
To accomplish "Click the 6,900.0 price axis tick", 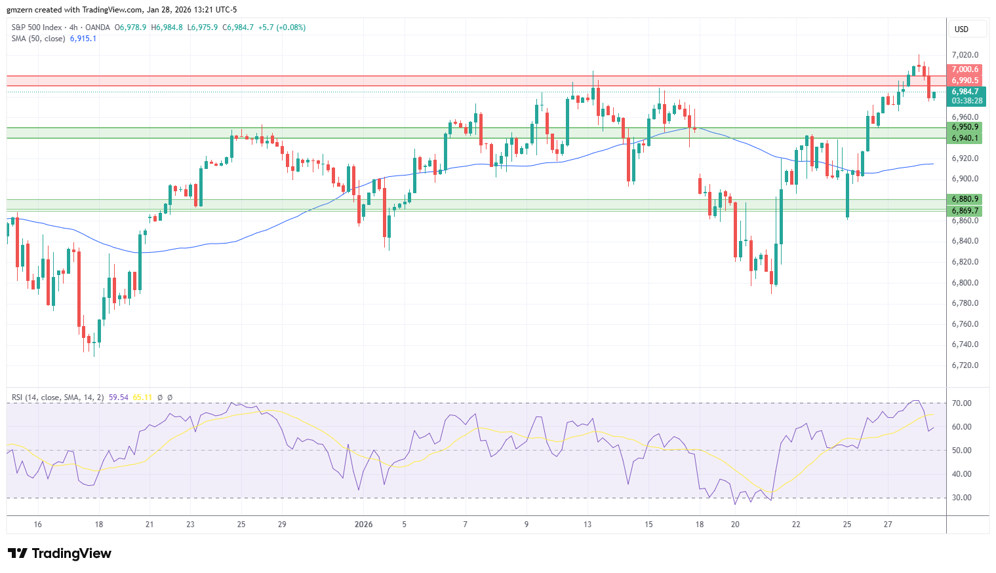I will click(x=965, y=179).
